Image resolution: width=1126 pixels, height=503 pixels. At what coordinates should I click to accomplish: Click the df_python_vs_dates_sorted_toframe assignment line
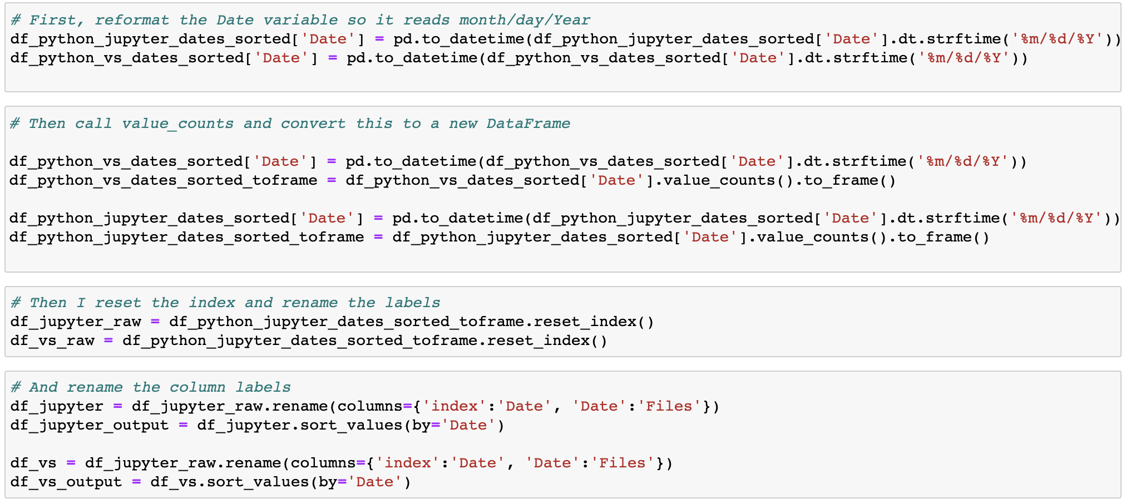point(452,180)
